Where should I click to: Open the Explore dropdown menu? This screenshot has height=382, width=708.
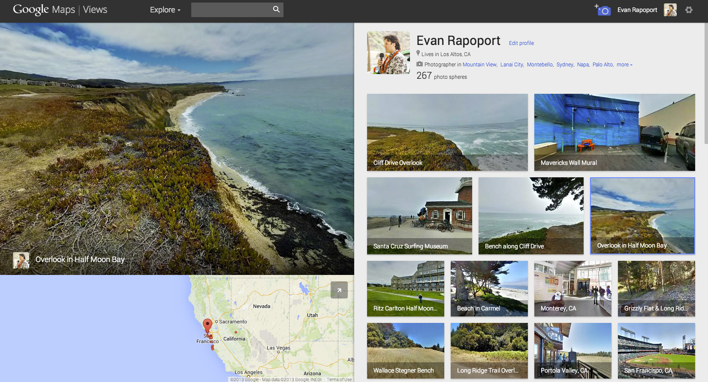[x=165, y=10]
